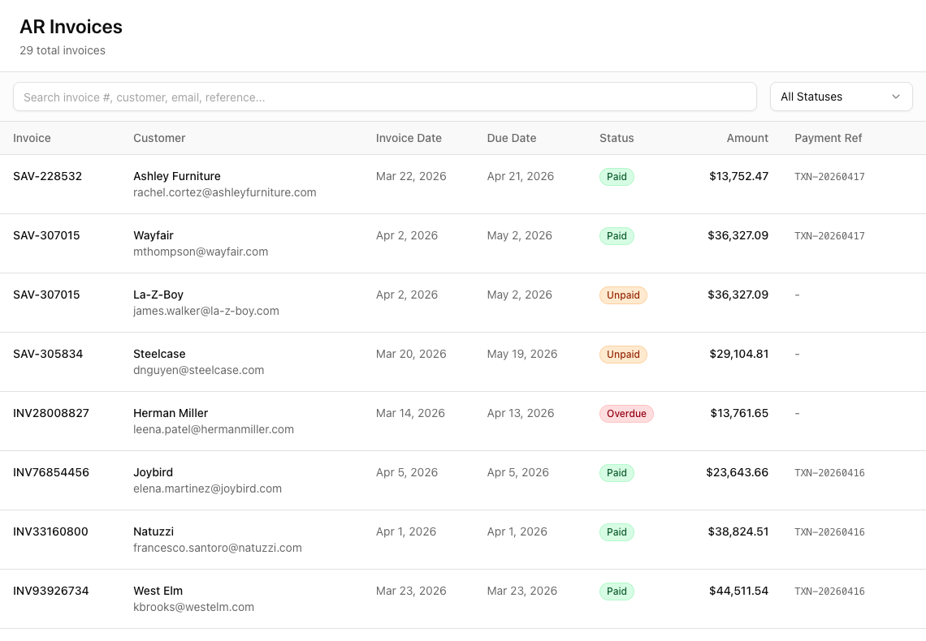
Task: Click invoice date Mar 22, 2026
Action: (x=411, y=176)
